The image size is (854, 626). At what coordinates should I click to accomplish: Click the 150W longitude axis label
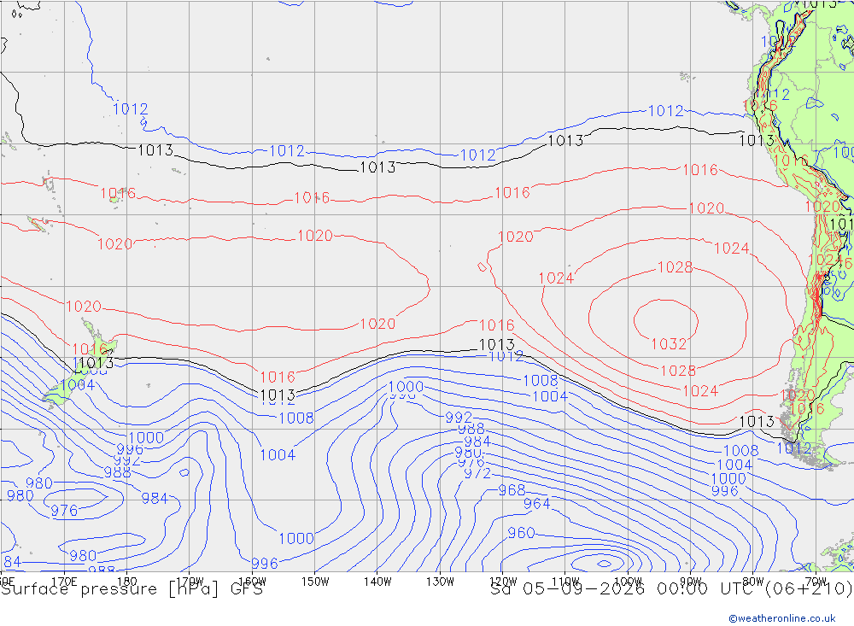pyautogui.click(x=315, y=582)
